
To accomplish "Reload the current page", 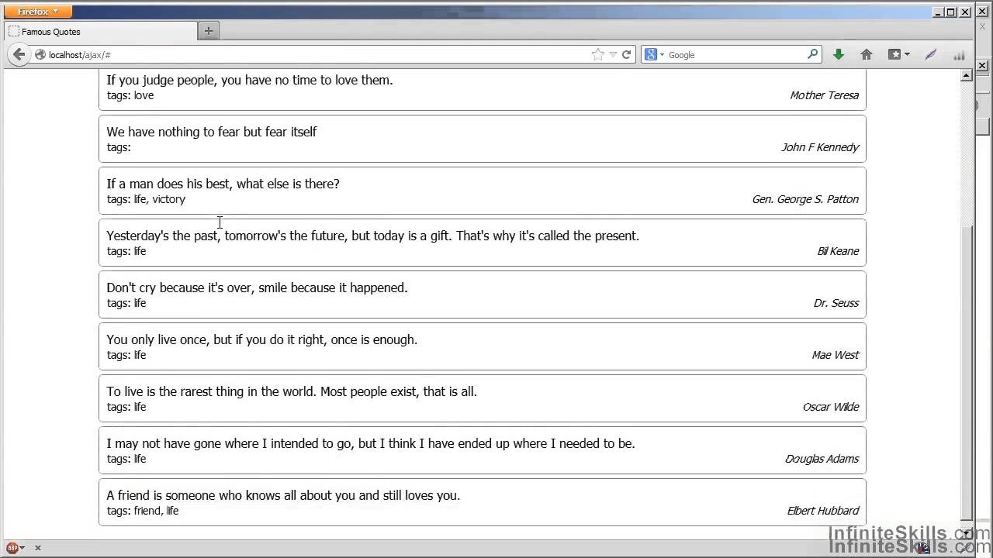I will click(x=626, y=54).
